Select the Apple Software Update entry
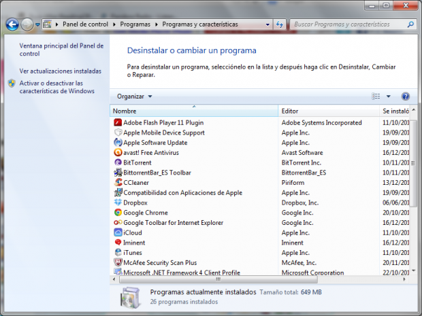The width and height of the screenshot is (422, 316). click(x=155, y=143)
